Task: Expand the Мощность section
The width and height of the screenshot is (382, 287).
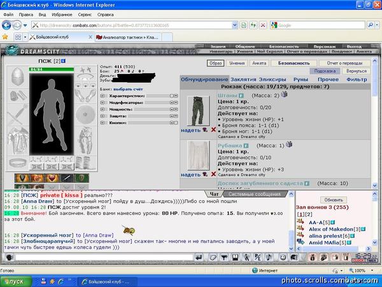Action: [103, 109]
